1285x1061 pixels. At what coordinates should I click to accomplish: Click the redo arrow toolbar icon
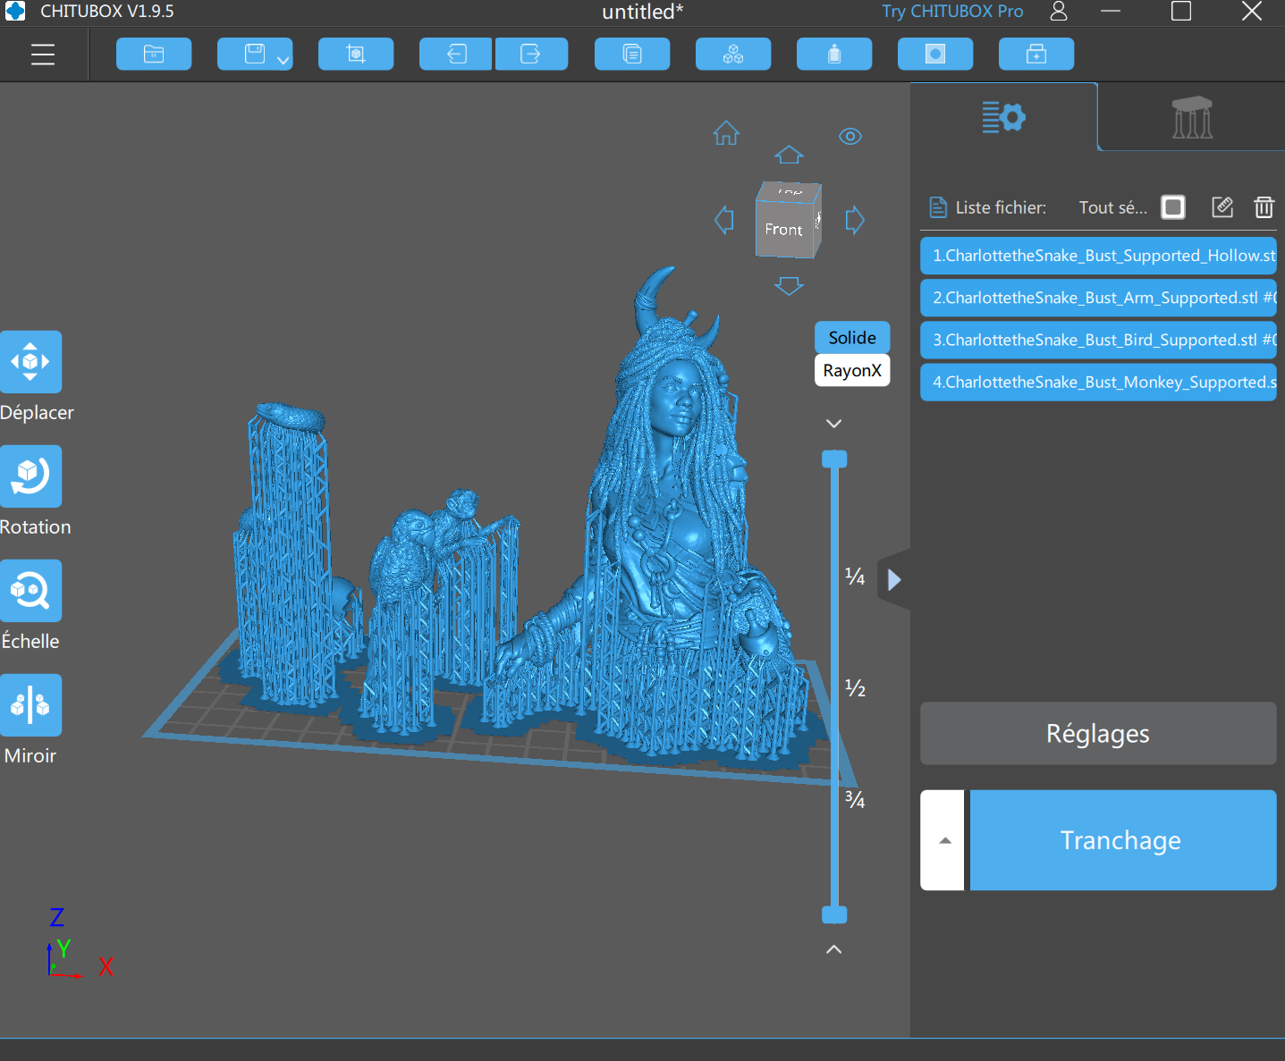click(x=531, y=55)
